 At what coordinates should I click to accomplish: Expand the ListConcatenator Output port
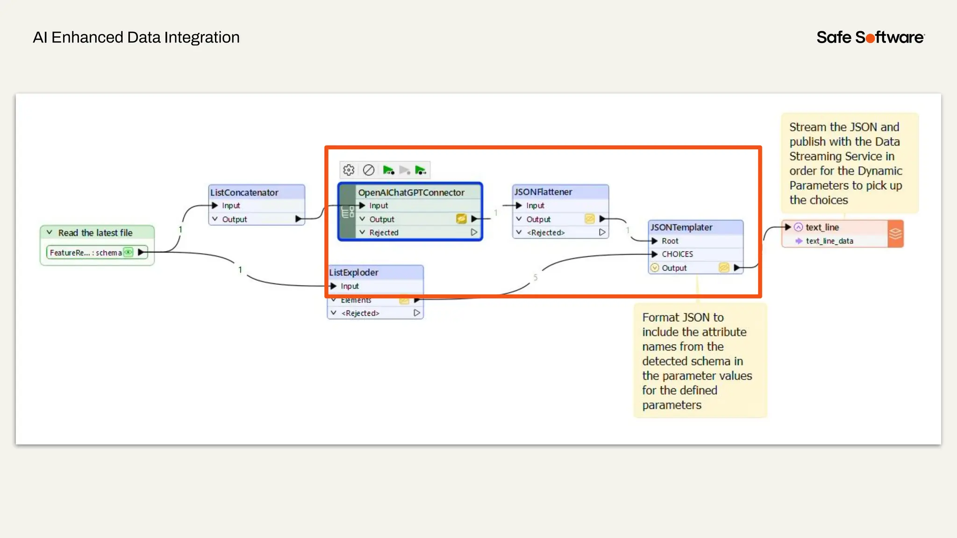click(x=215, y=219)
